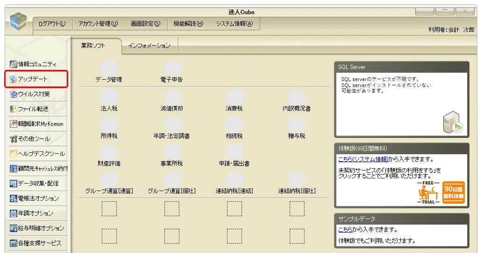The height and width of the screenshot is (253, 483).
Task: Select the 業務ソフト tab
Action: click(93, 46)
